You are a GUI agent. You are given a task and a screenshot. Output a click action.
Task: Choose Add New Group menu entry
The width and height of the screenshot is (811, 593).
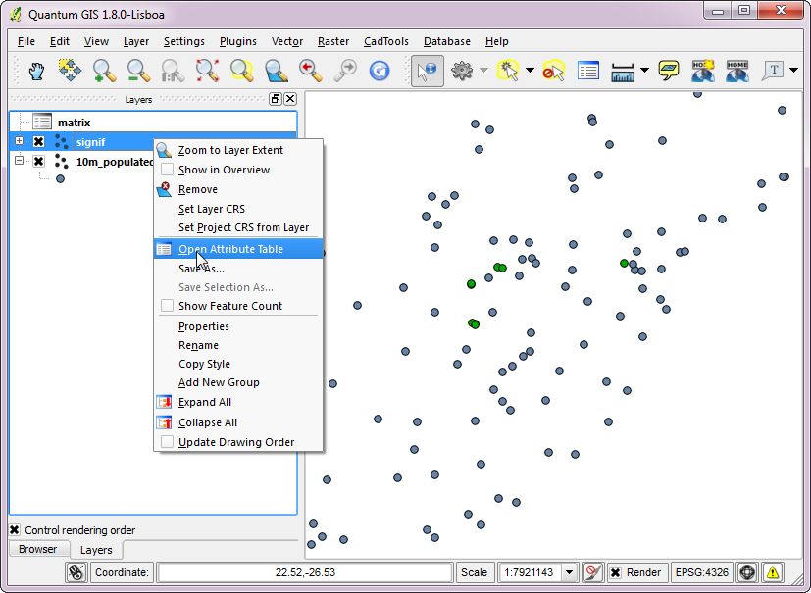[238, 382]
